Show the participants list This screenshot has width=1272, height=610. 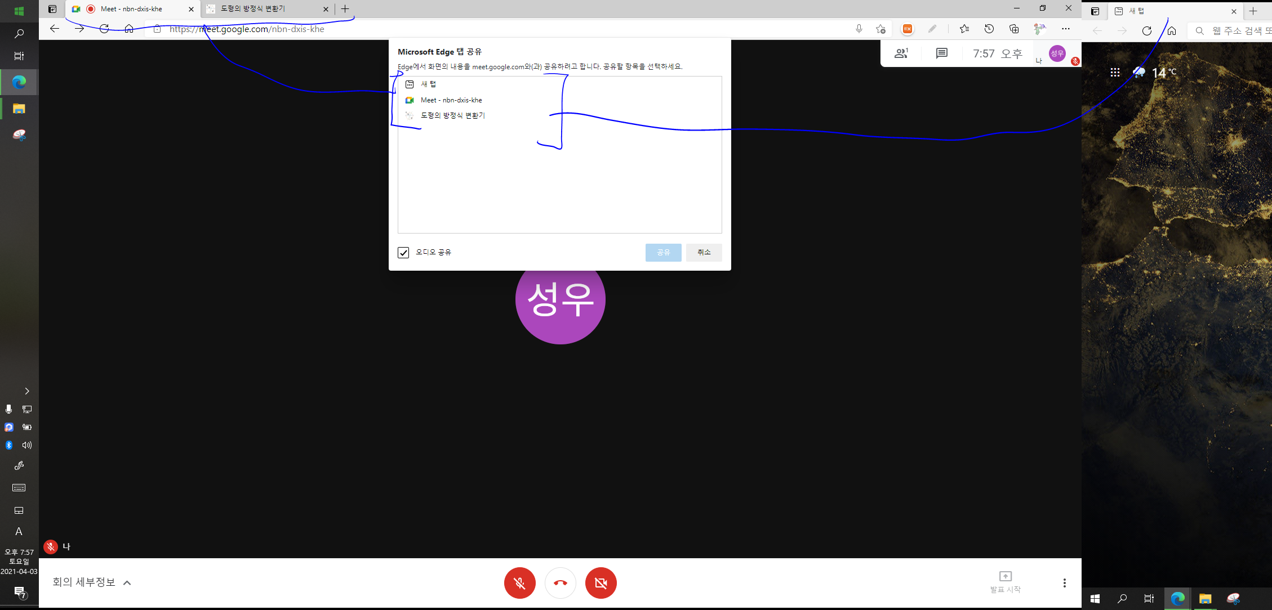[x=901, y=53]
